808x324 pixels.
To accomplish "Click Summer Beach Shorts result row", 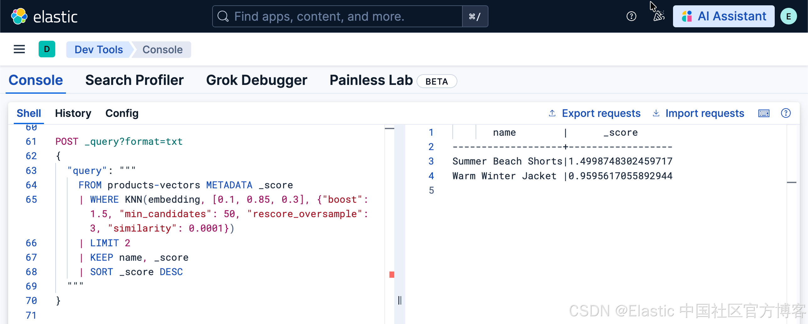I will tap(563, 161).
